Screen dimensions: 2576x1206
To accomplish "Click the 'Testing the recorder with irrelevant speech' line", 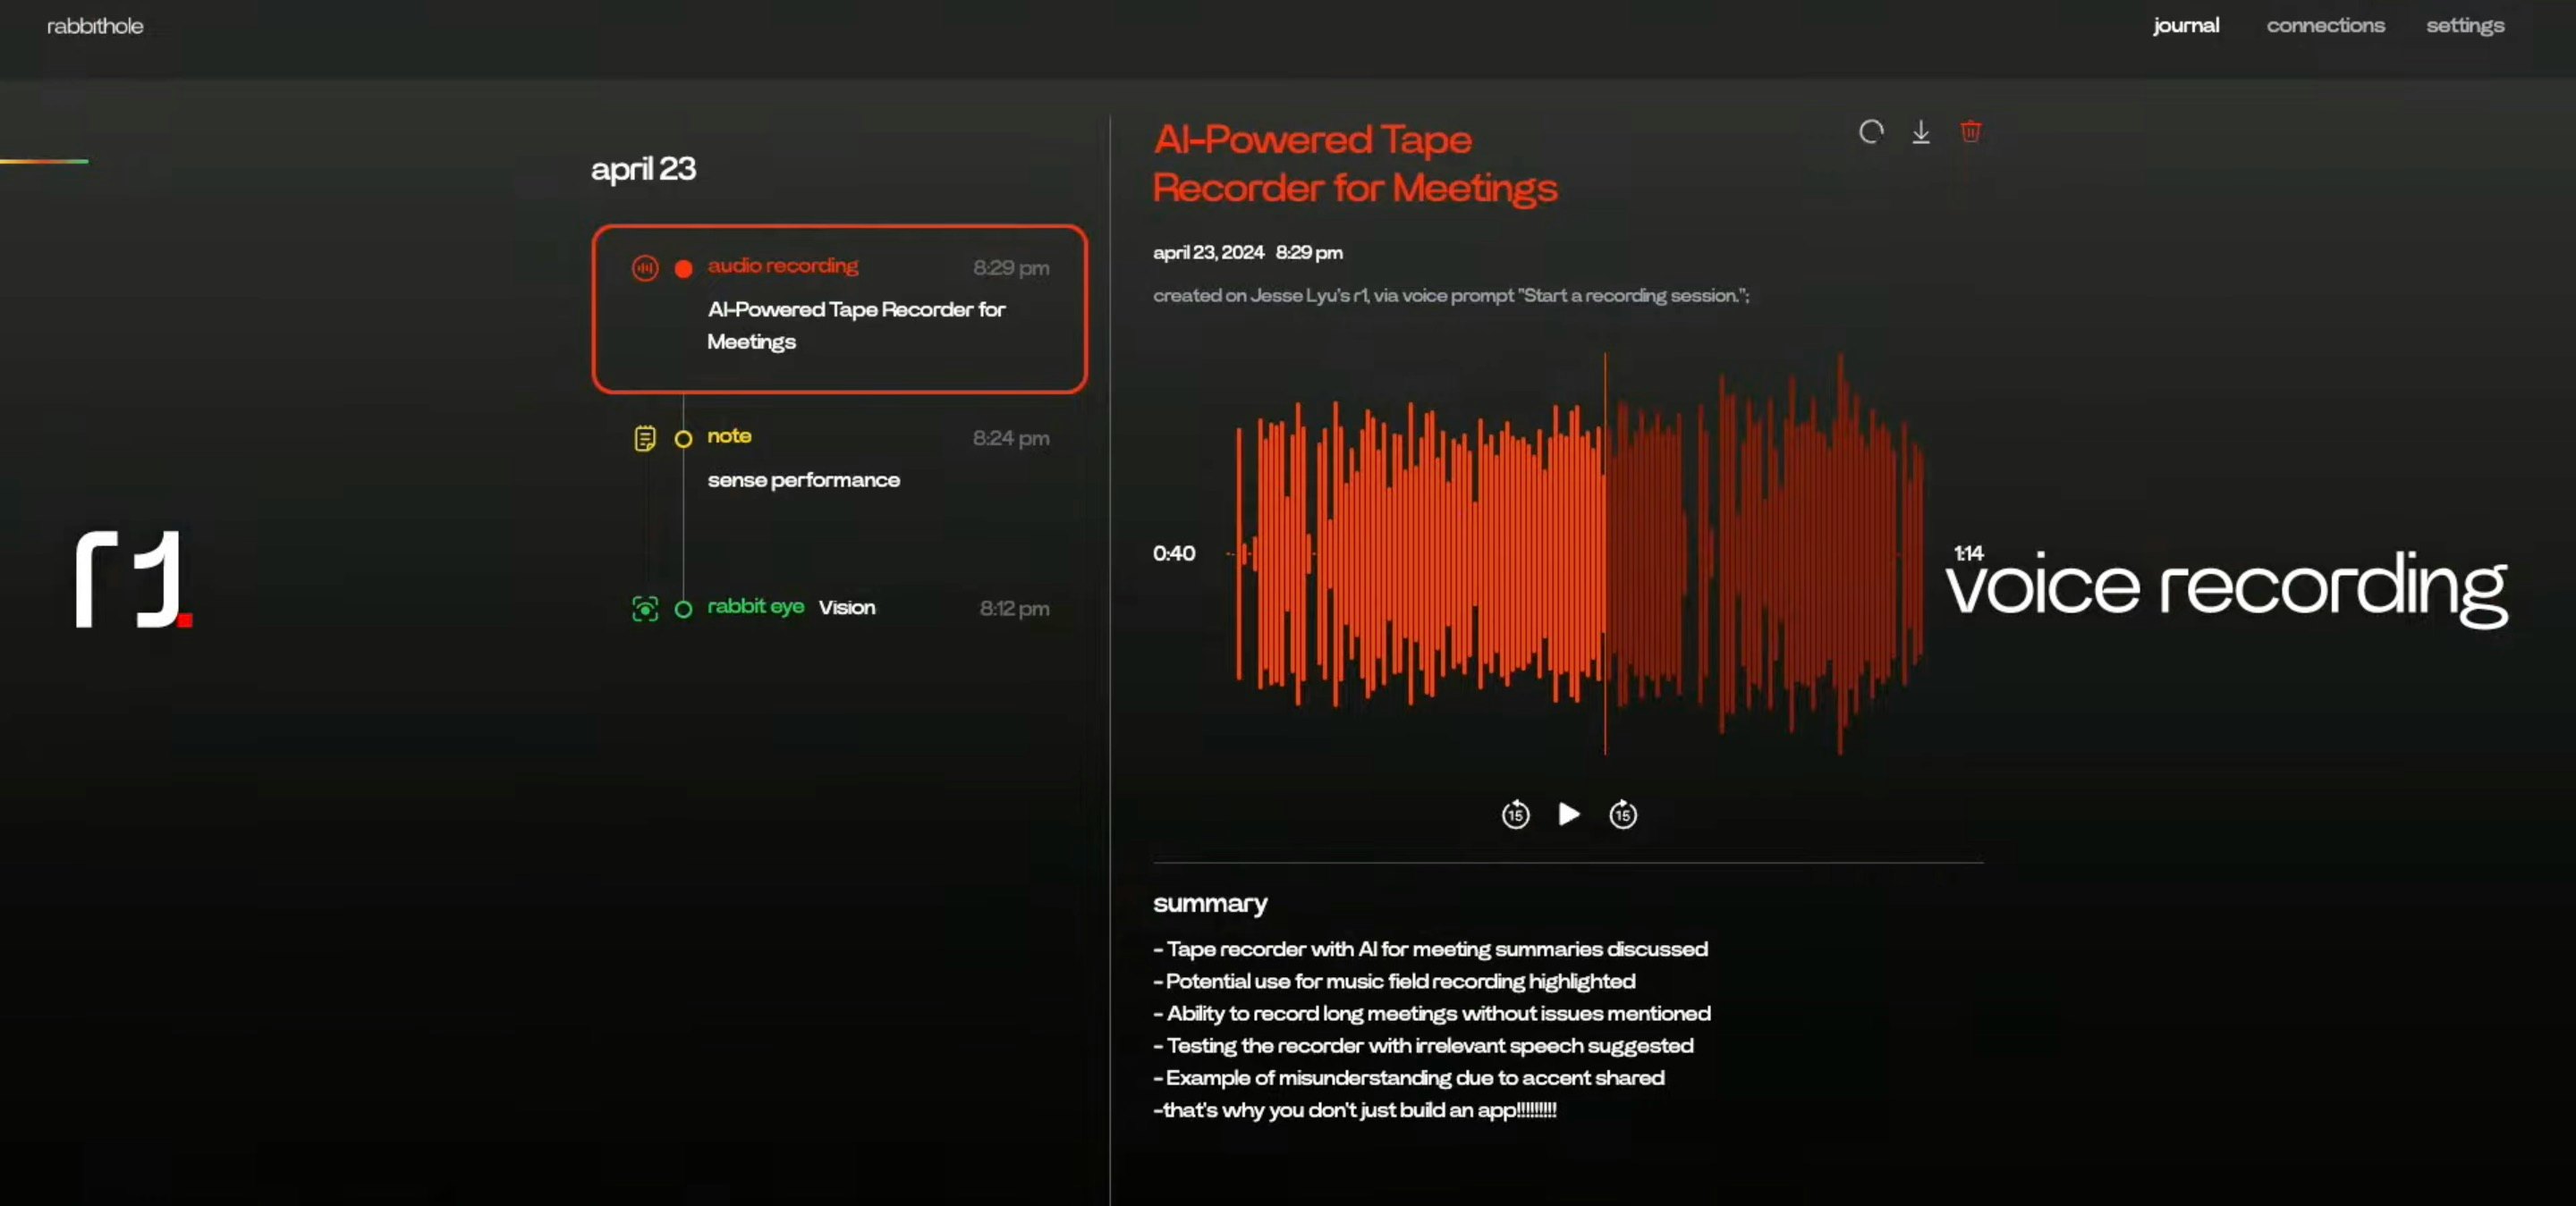I will coord(1423,1044).
